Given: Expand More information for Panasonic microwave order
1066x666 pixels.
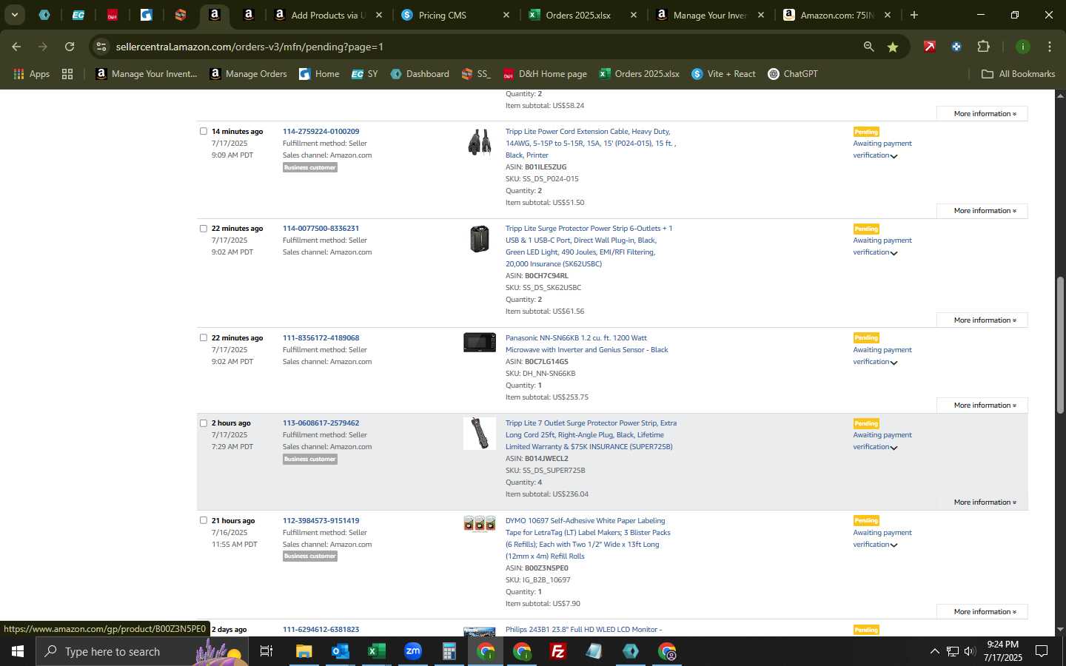Looking at the screenshot, I should 982,406.
